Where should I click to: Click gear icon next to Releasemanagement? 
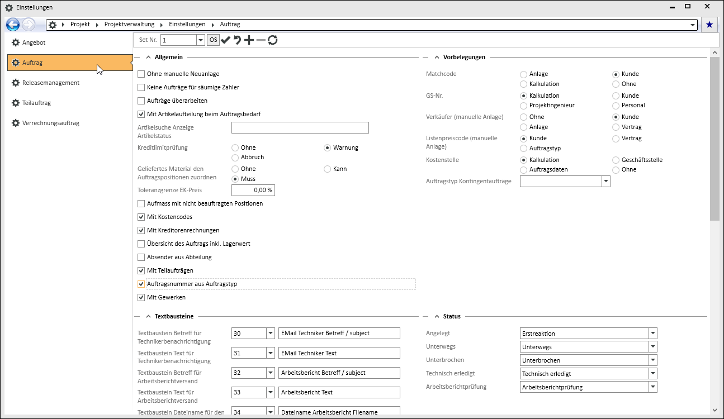click(x=16, y=83)
